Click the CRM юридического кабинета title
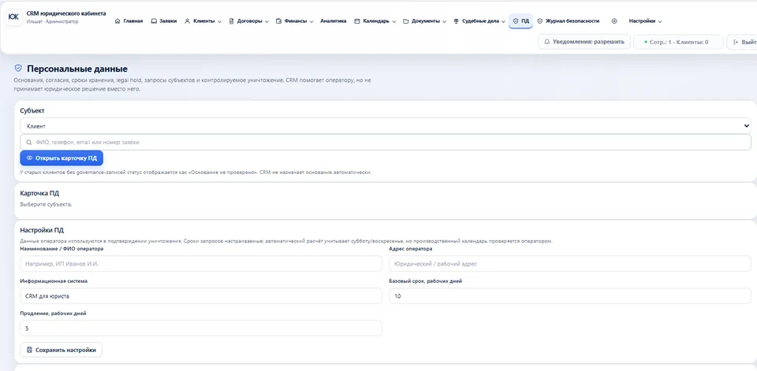The height and width of the screenshot is (371, 757). (x=66, y=13)
